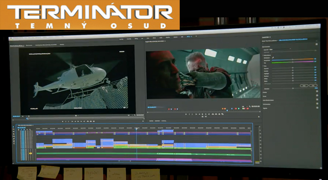Toggle the Vignette section checkbox
The width and height of the screenshot is (328, 180).
(x=317, y=108)
